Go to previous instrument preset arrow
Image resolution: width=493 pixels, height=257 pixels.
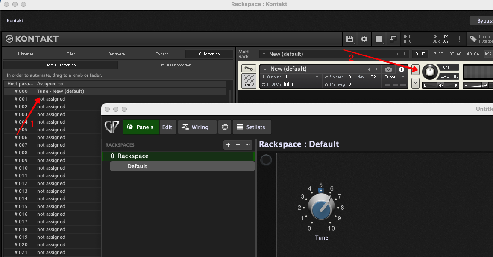click(x=369, y=69)
